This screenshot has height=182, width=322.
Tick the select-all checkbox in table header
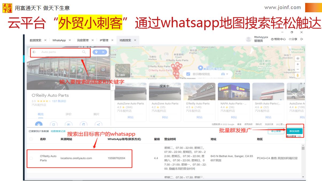click(x=31, y=139)
